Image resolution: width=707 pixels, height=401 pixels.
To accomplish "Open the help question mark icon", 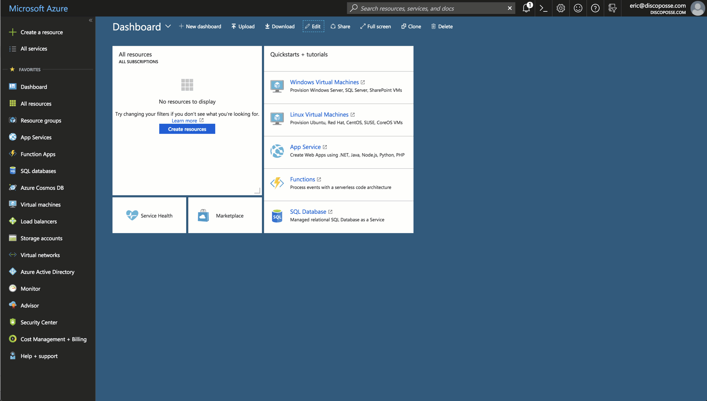I will coord(595,8).
